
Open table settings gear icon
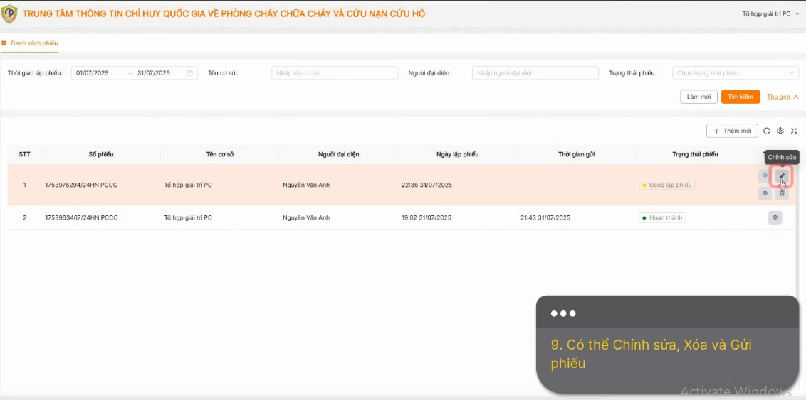(780, 131)
